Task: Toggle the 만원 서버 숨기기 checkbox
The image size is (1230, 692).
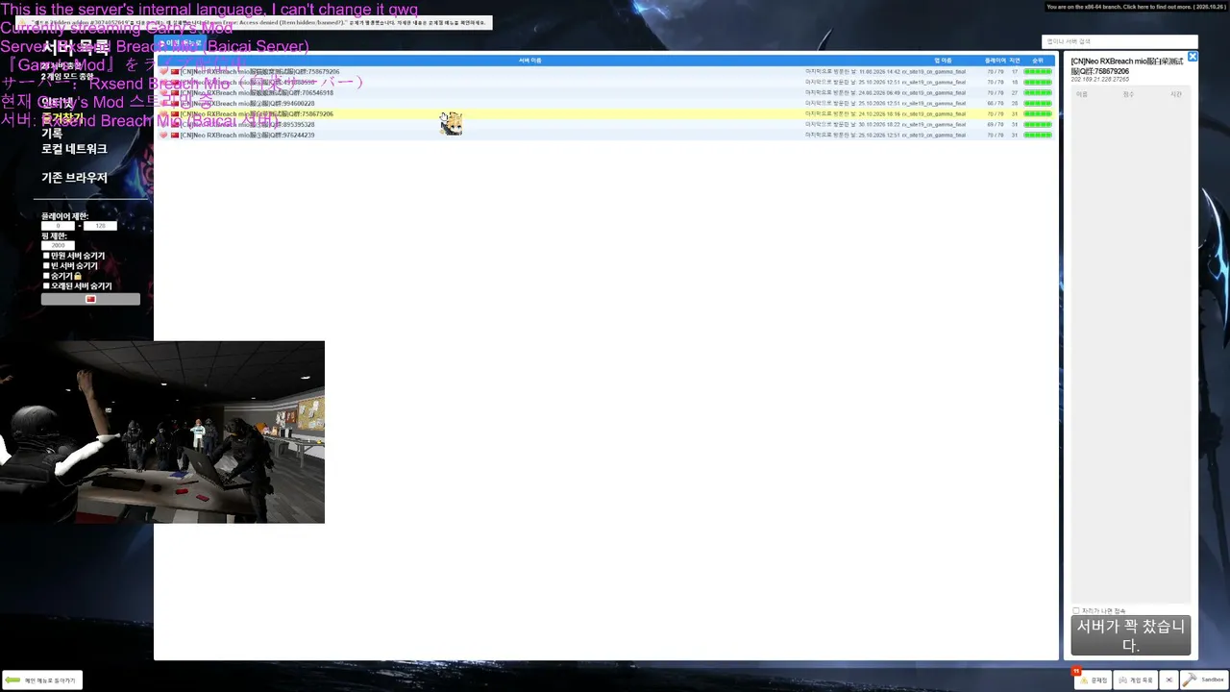Action: (x=46, y=256)
